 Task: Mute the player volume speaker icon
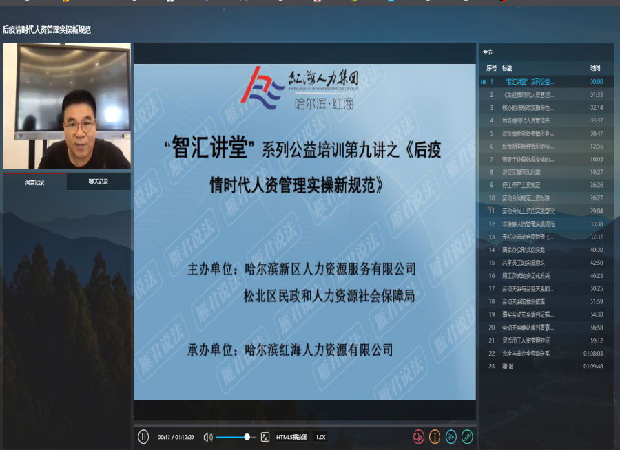[207, 436]
